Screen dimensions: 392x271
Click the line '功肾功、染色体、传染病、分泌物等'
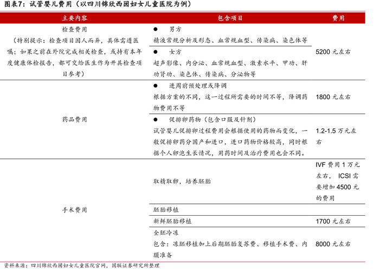coord(204,74)
